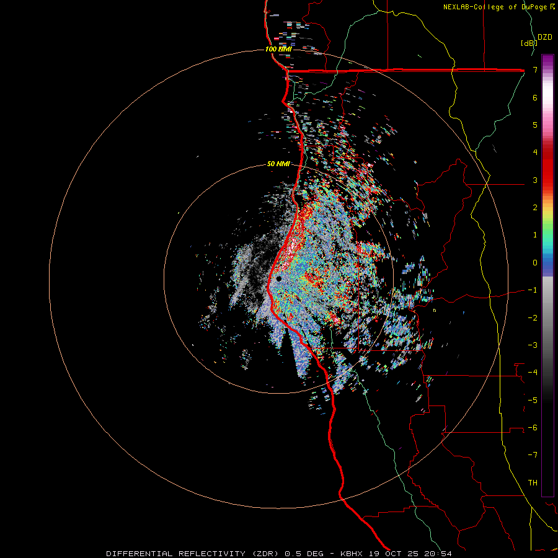Image resolution: width=558 pixels, height=558 pixels.
Task: Click the 6 value on the color scale
Action: pyautogui.click(x=535, y=97)
